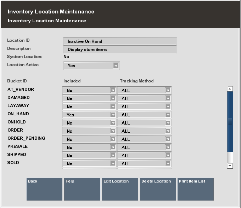The image size is (241, 208).
Task: Select the Location ID input field
Action: click(x=120, y=41)
